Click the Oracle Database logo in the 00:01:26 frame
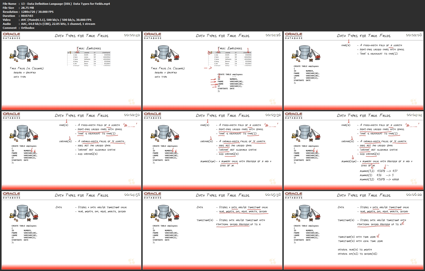This screenshot has width=425, height=271. [153, 36]
